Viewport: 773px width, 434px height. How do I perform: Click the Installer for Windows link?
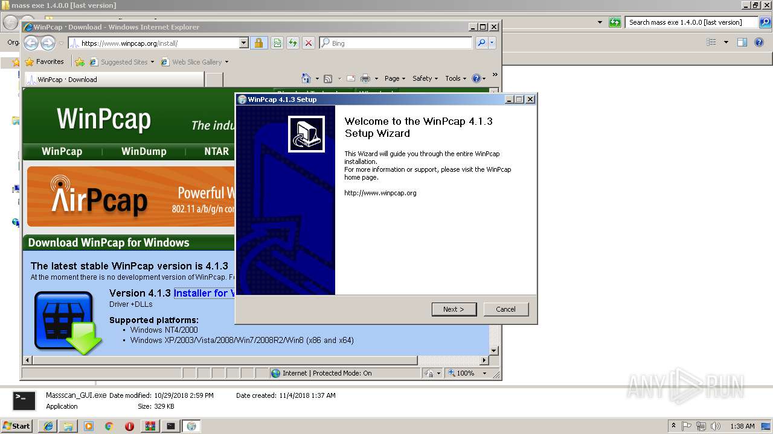click(x=204, y=293)
